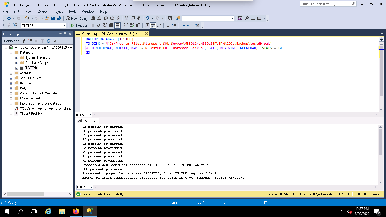386x217 pixels.
Task: Change the editor zoom from 100%
Action: [x=83, y=114]
